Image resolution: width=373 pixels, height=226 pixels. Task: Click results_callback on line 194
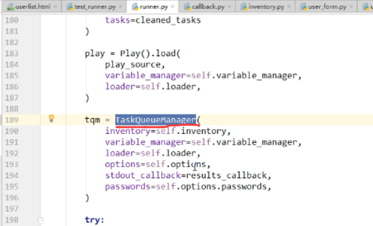coord(226,175)
